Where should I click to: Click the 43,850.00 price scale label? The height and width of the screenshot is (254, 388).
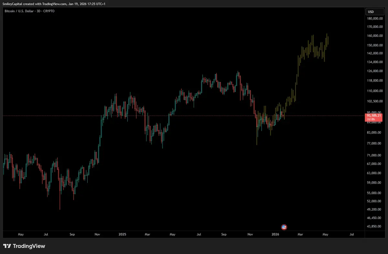click(x=374, y=226)
